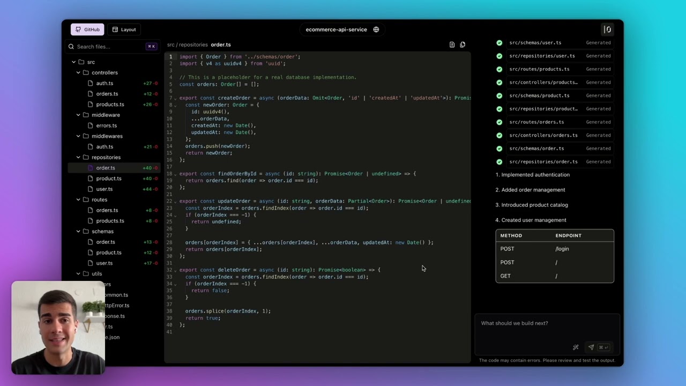The width and height of the screenshot is (686, 386).
Task: Click the copy code icon above editor
Action: pyautogui.click(x=463, y=45)
